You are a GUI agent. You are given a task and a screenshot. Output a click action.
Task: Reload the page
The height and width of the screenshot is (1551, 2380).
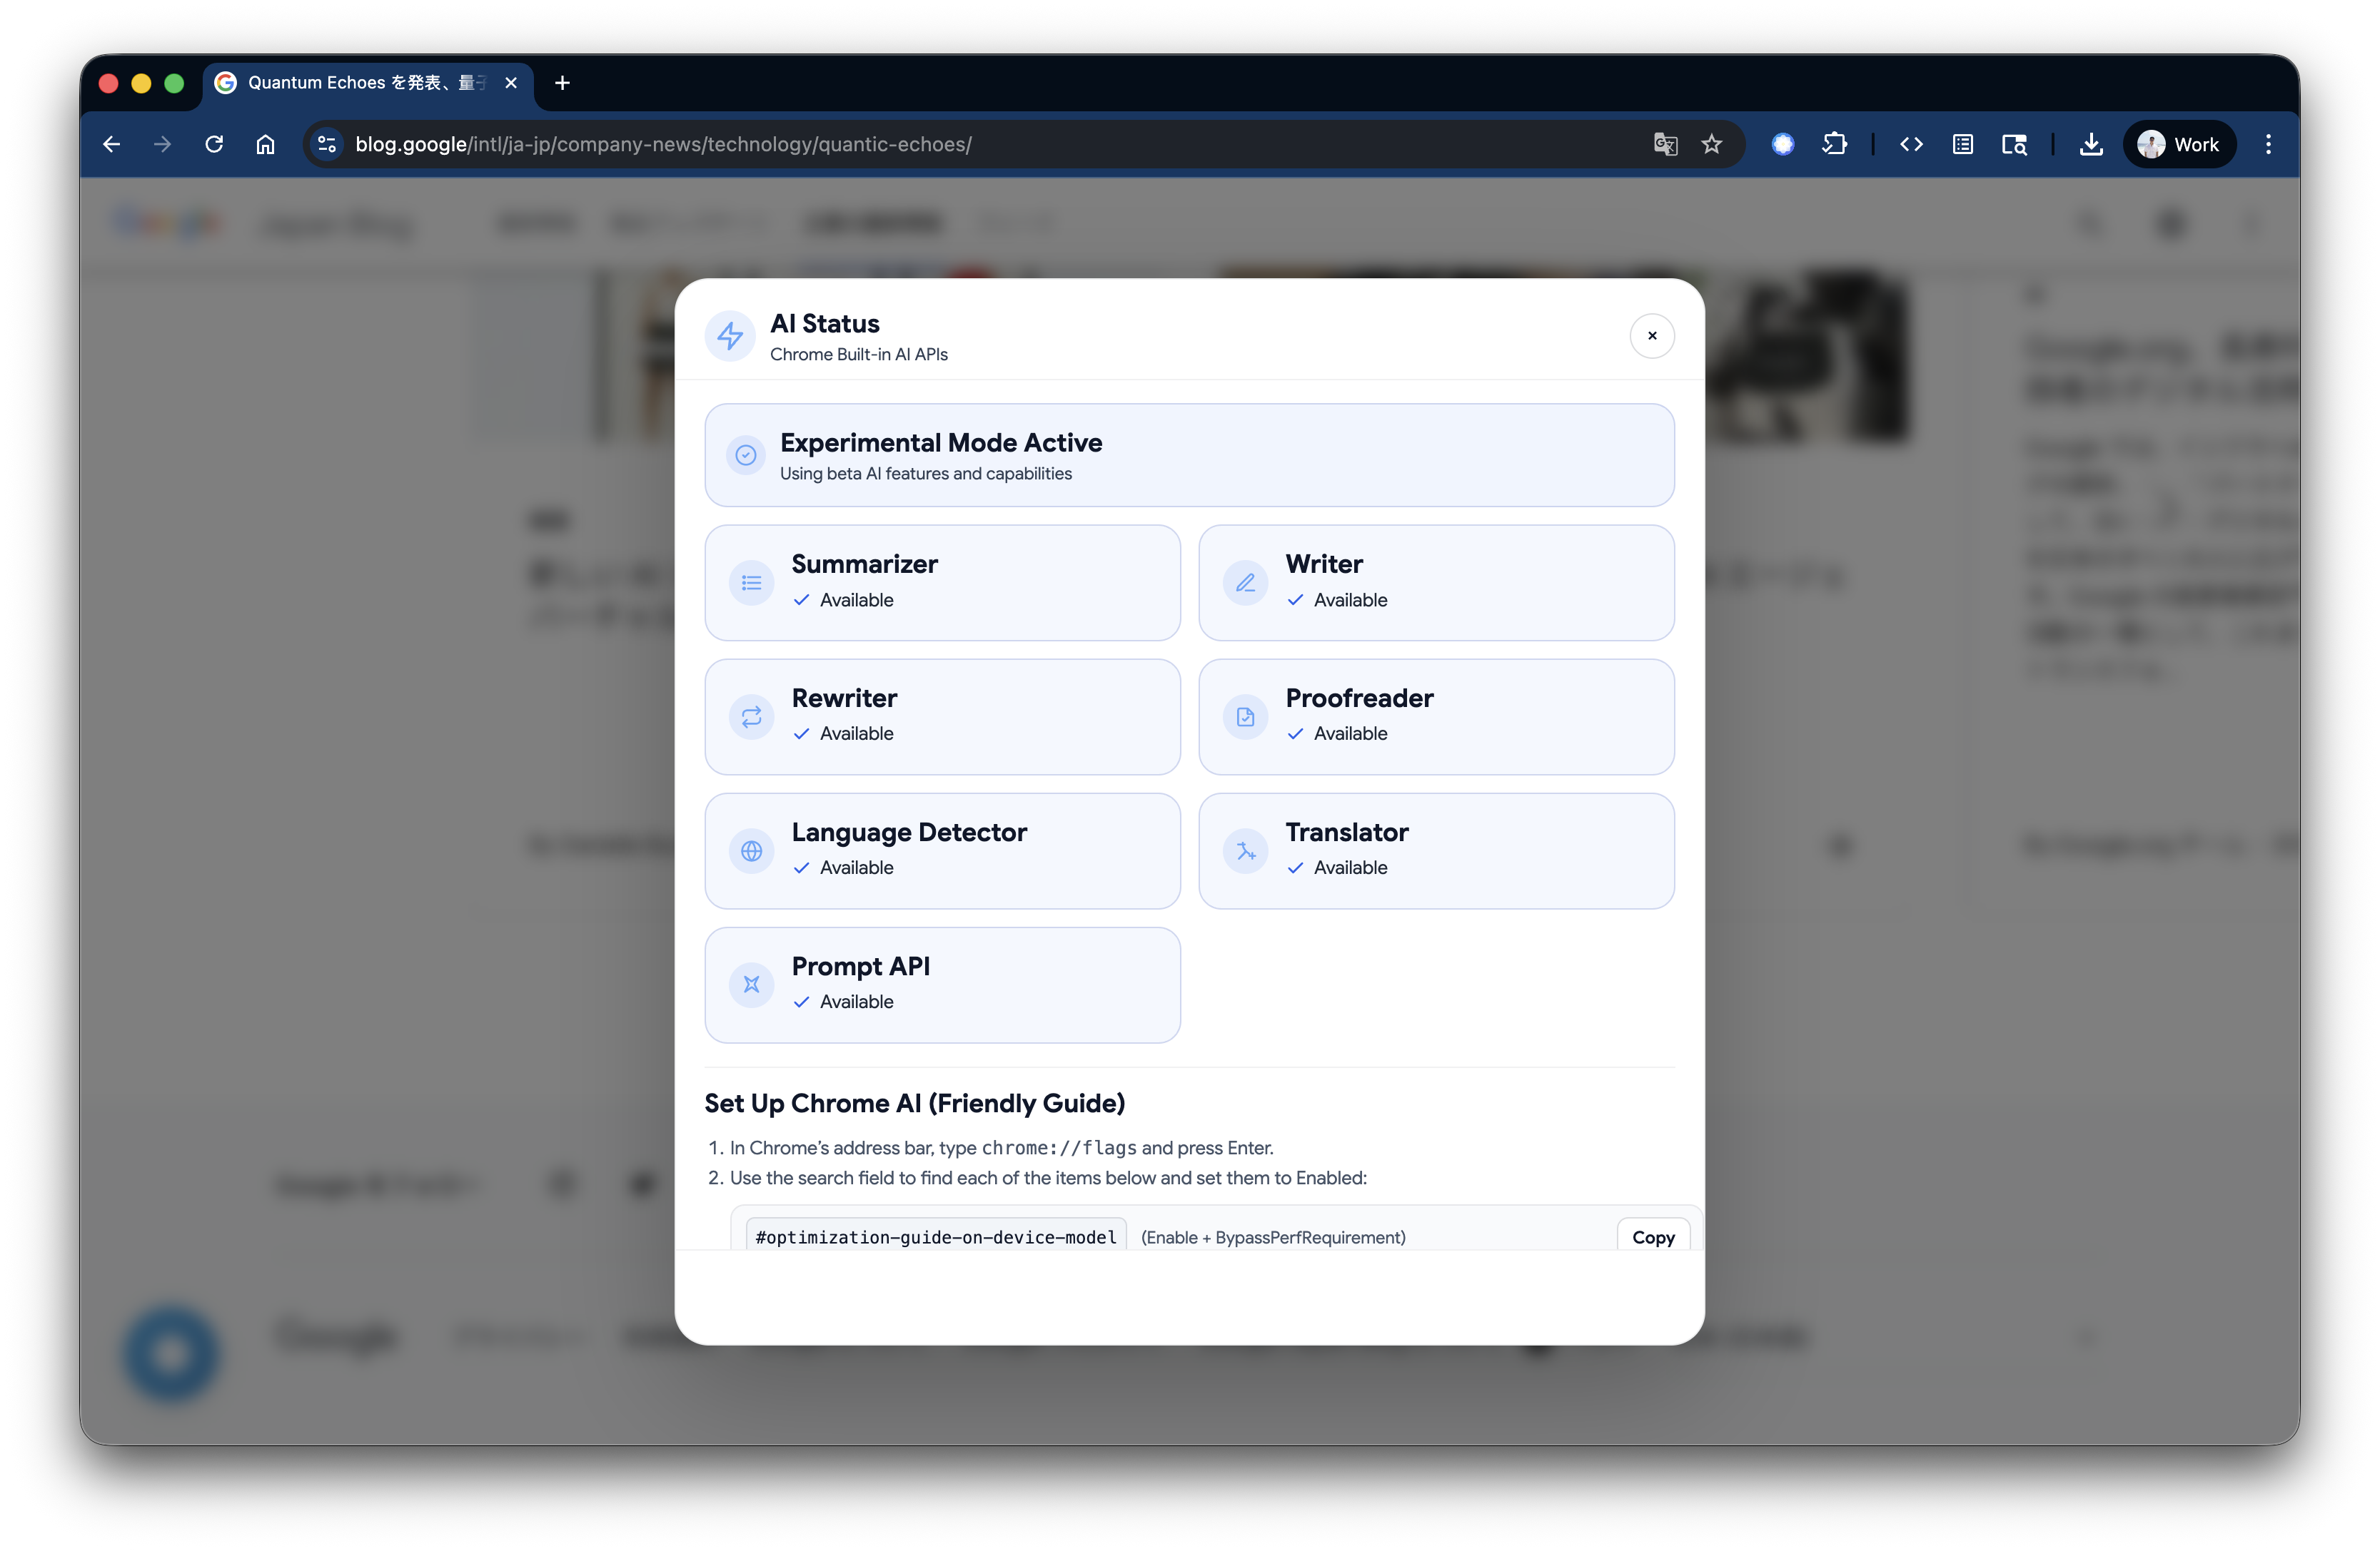[214, 144]
